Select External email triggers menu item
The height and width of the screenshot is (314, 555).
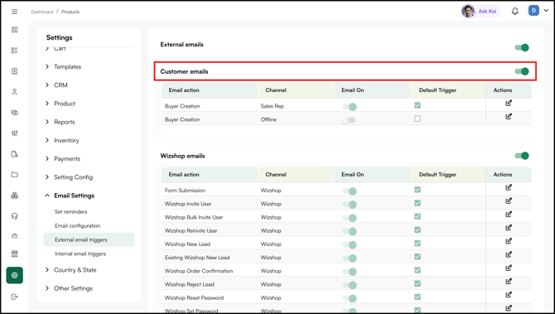point(89,239)
